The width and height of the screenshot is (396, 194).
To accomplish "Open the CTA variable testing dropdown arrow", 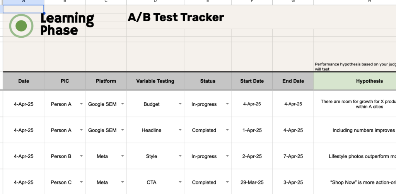I will 180,182.
